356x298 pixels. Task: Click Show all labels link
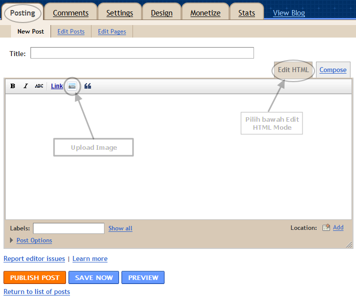(120, 228)
